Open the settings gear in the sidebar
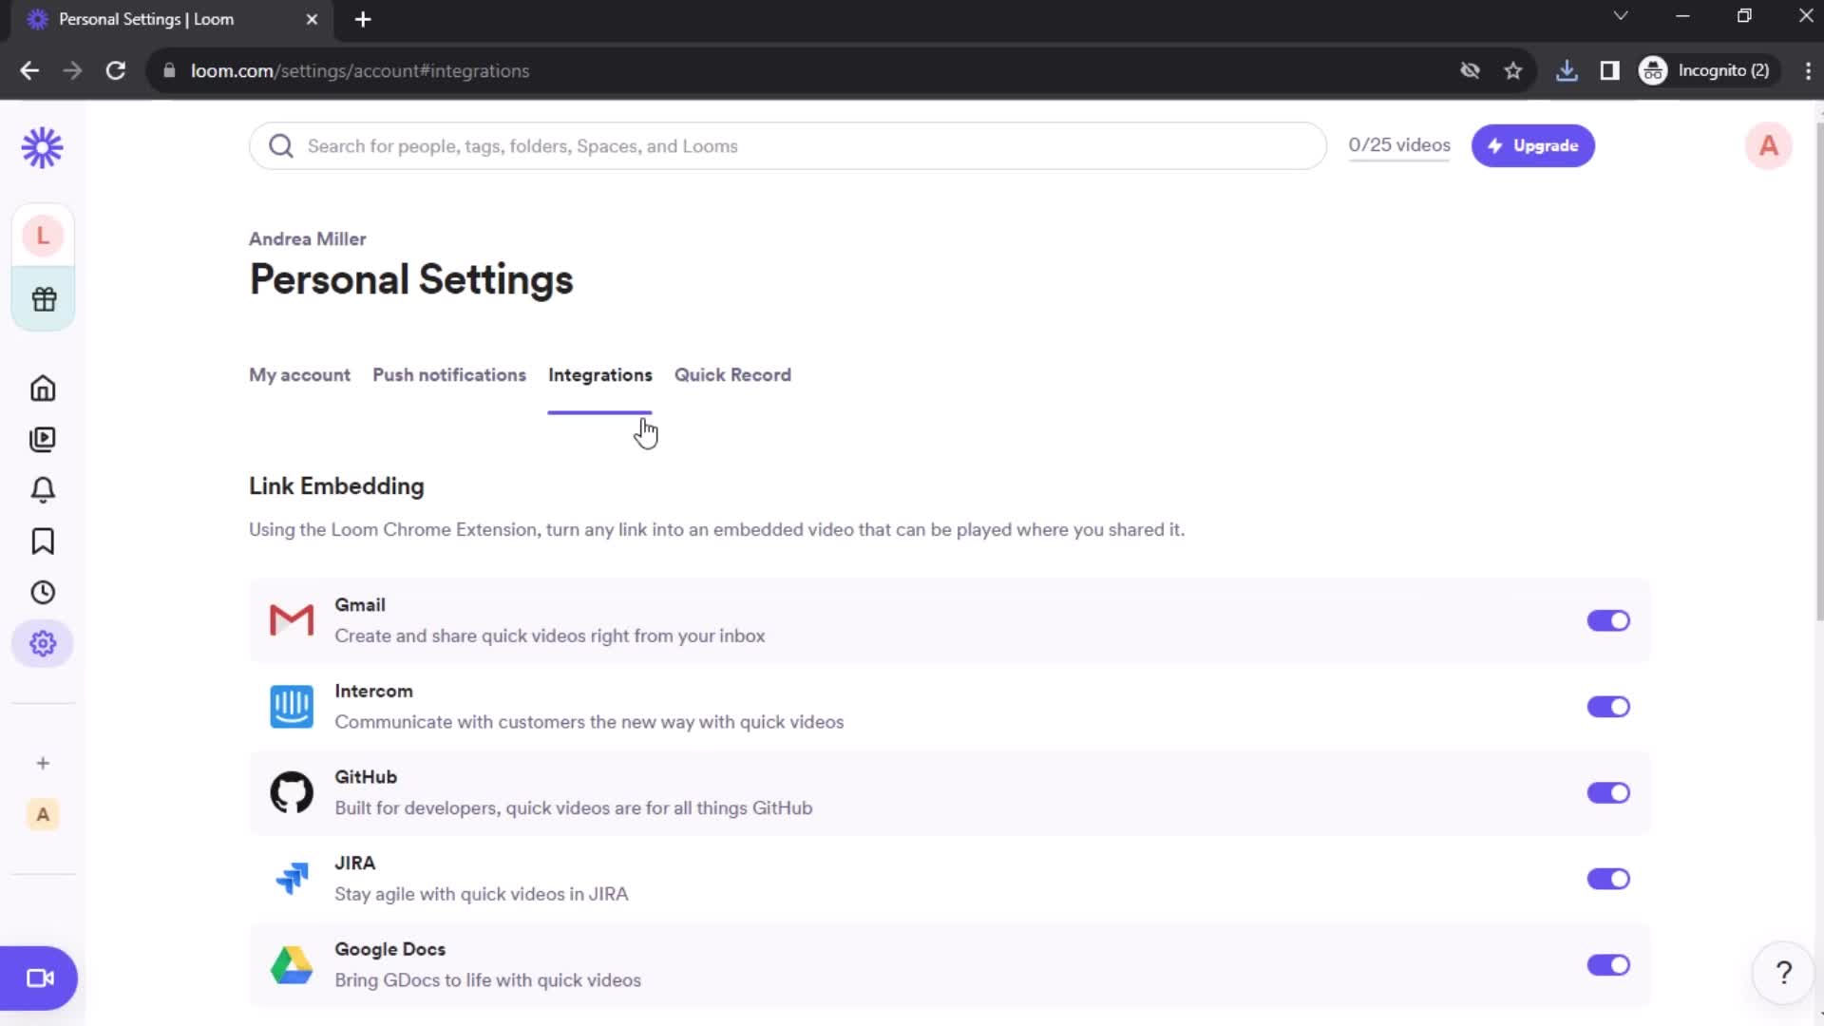This screenshot has width=1824, height=1026. 43,644
